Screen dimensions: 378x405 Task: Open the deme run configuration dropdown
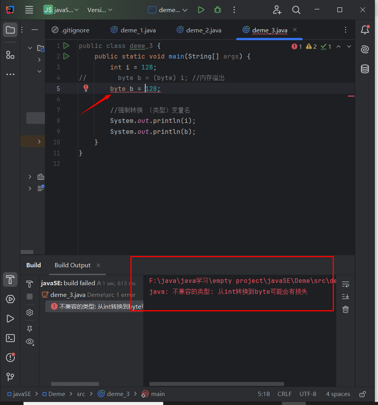168,10
